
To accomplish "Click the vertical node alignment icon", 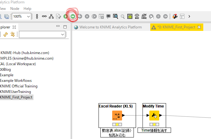I will tap(37, 16).
